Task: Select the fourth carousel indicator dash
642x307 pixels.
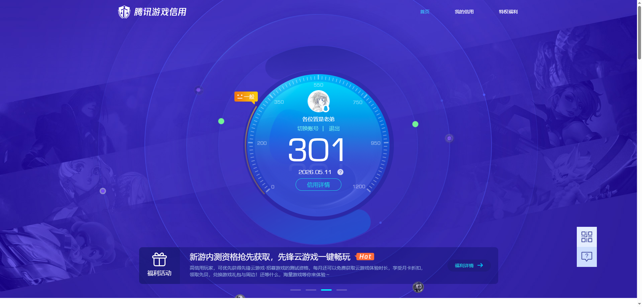Action: click(342, 290)
